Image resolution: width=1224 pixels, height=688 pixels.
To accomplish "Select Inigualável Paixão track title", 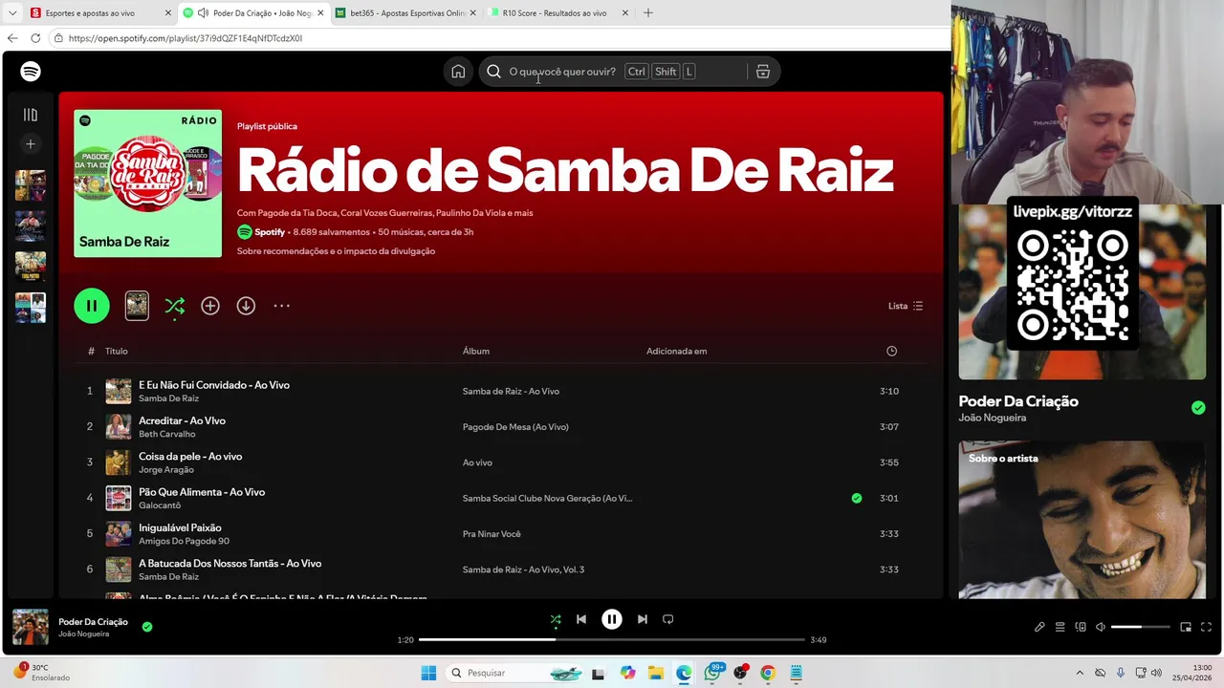I will tap(180, 527).
